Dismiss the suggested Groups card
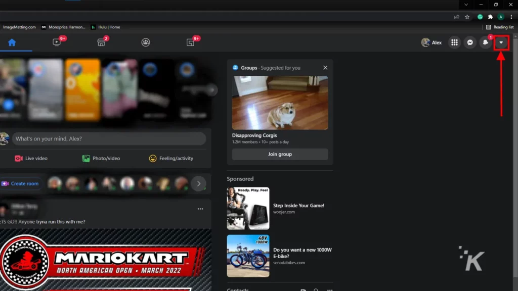The image size is (518, 291). (x=325, y=68)
